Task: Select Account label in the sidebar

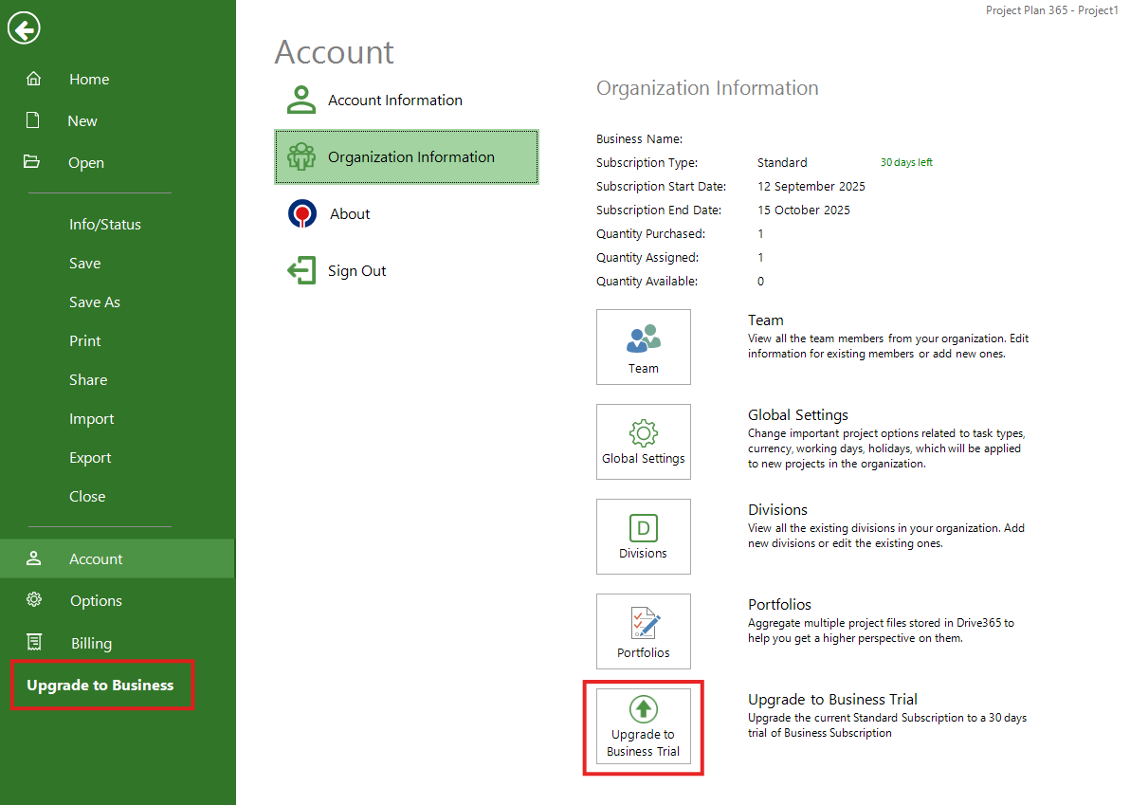Action: pos(96,559)
